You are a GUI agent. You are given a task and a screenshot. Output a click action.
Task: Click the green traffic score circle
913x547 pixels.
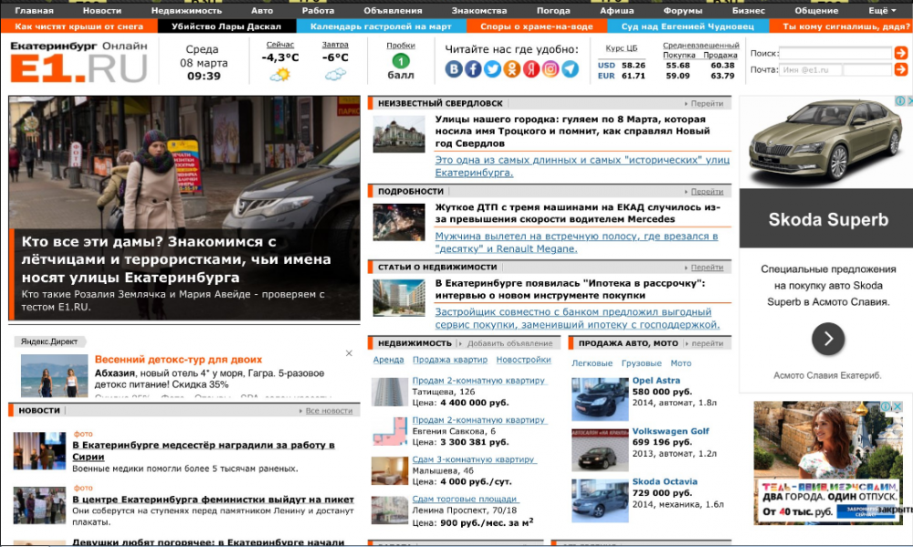(401, 60)
